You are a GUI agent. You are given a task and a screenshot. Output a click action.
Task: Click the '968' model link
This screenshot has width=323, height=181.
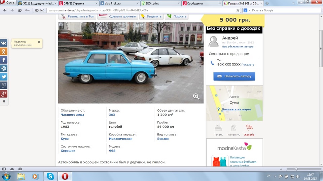coord(112,150)
